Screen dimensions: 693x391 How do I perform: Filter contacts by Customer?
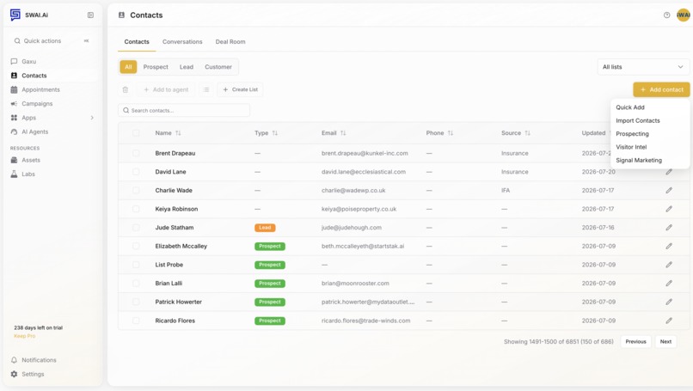pyautogui.click(x=218, y=67)
